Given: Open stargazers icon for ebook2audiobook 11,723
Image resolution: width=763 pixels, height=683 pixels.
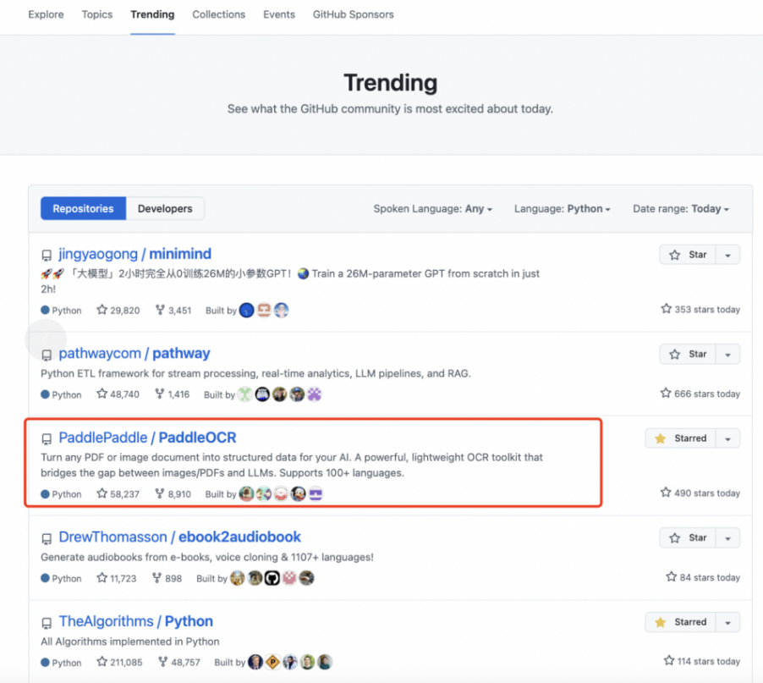Looking at the screenshot, I should point(102,578).
